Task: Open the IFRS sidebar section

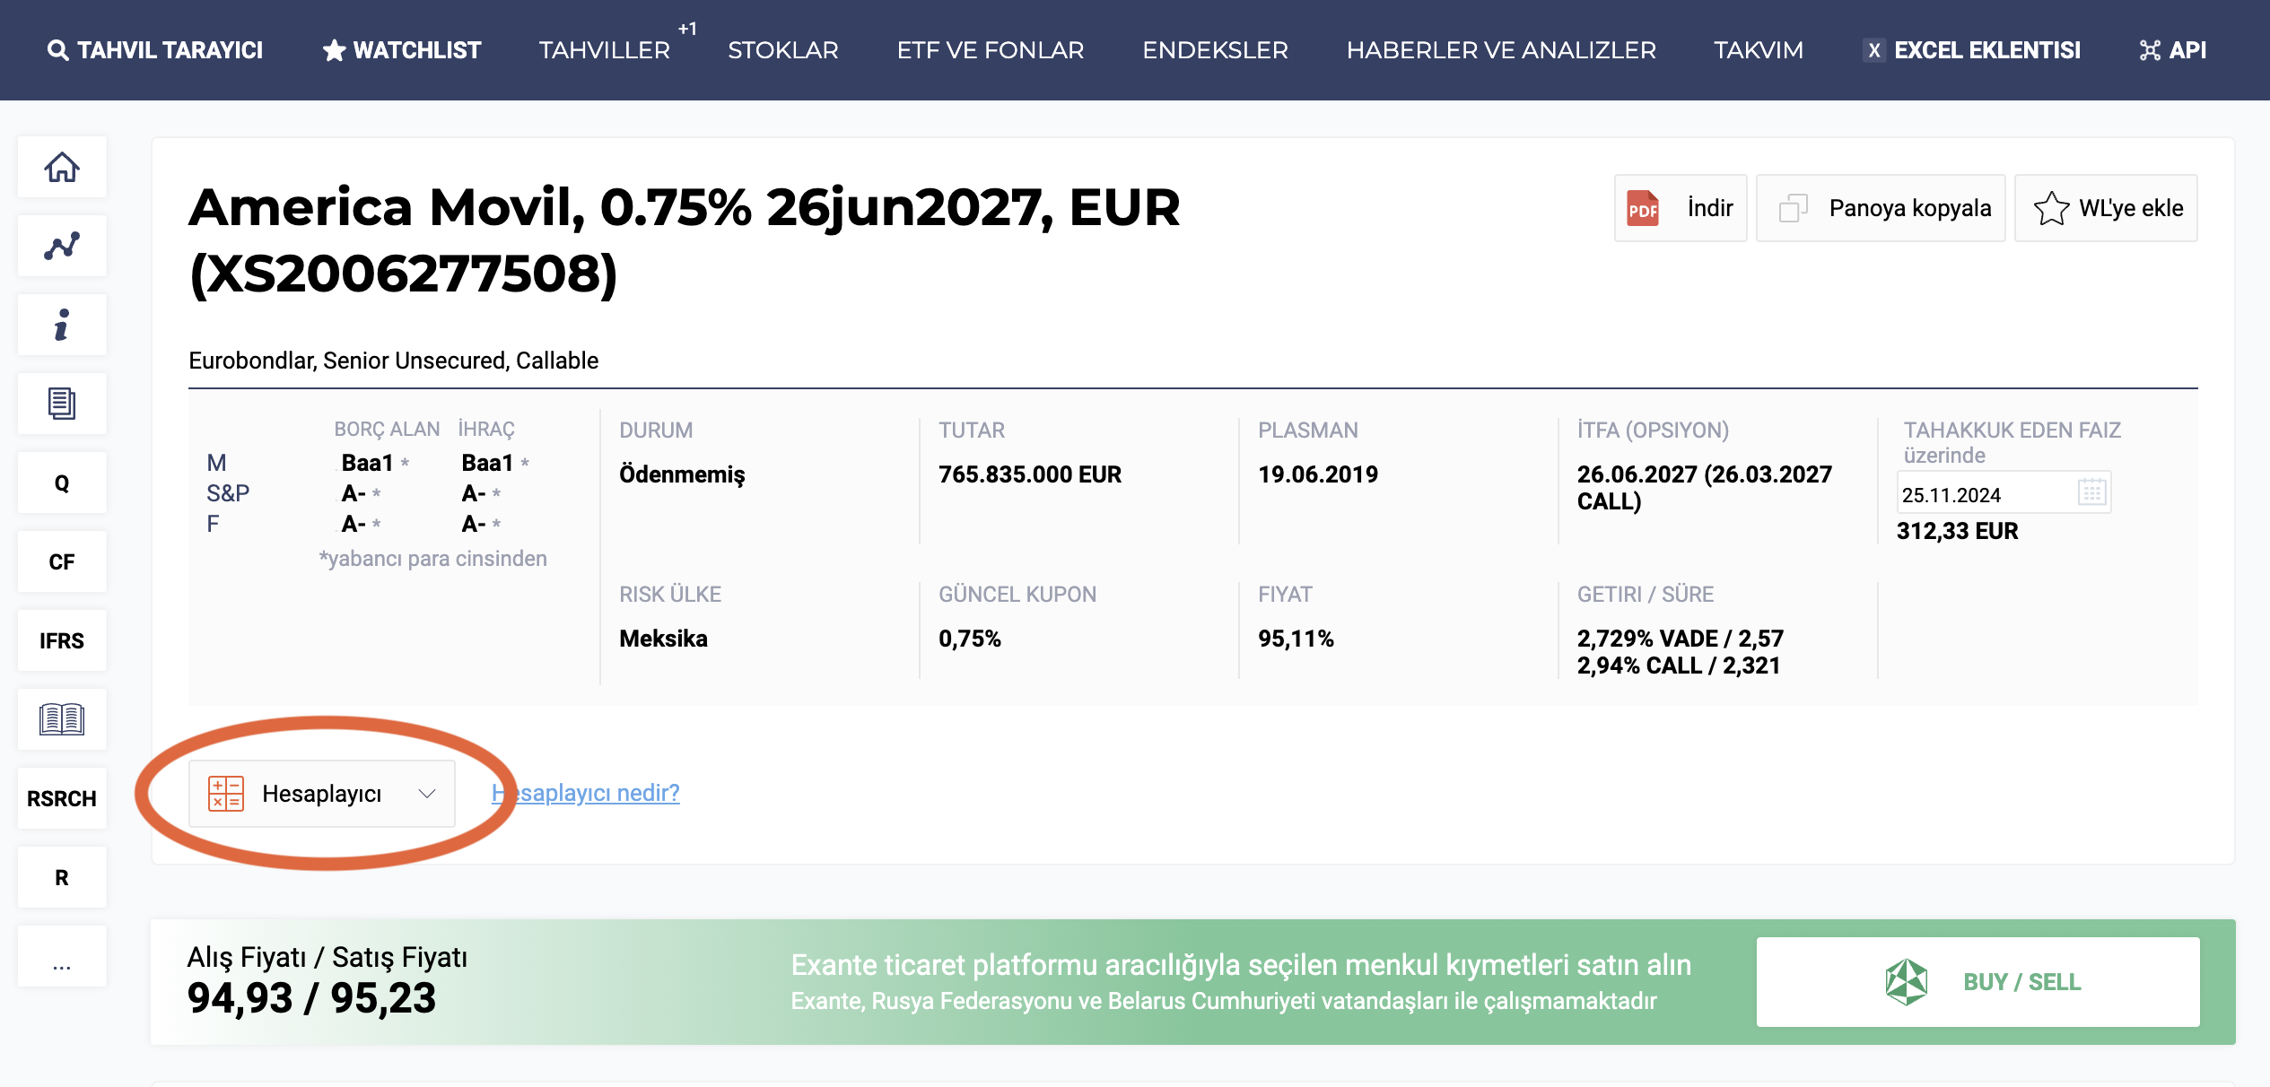Action: pyautogui.click(x=62, y=641)
